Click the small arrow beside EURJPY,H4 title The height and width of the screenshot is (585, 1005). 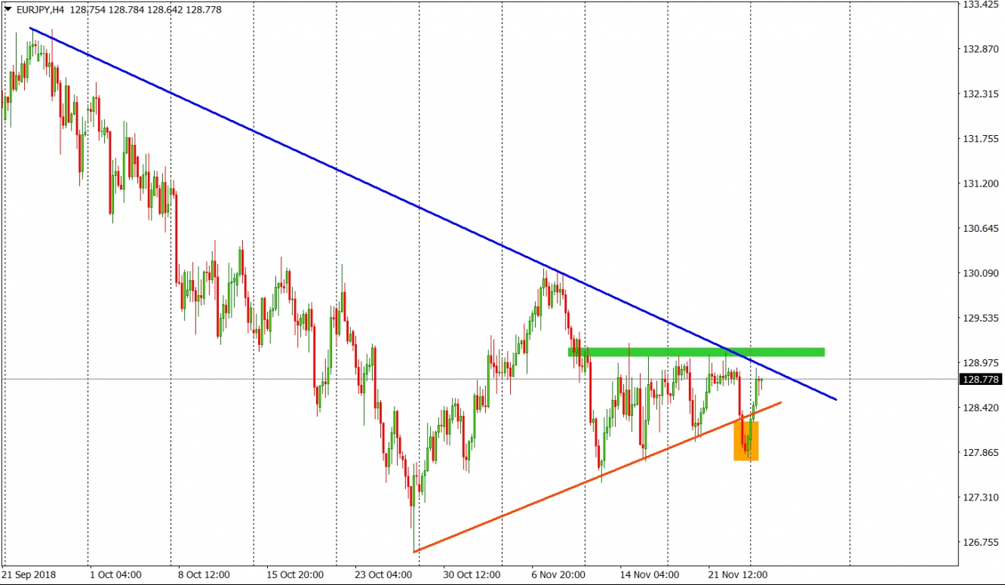pos(8,10)
